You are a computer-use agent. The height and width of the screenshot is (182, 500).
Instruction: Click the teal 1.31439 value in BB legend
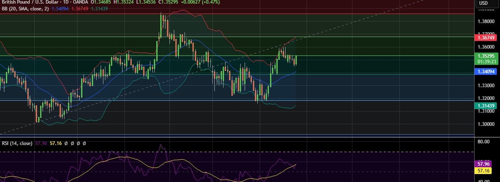pyautogui.click(x=99, y=9)
